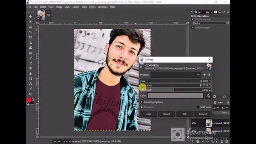
Task: Adjust Saturation value stepper arrows
Action: [x=210, y=85]
